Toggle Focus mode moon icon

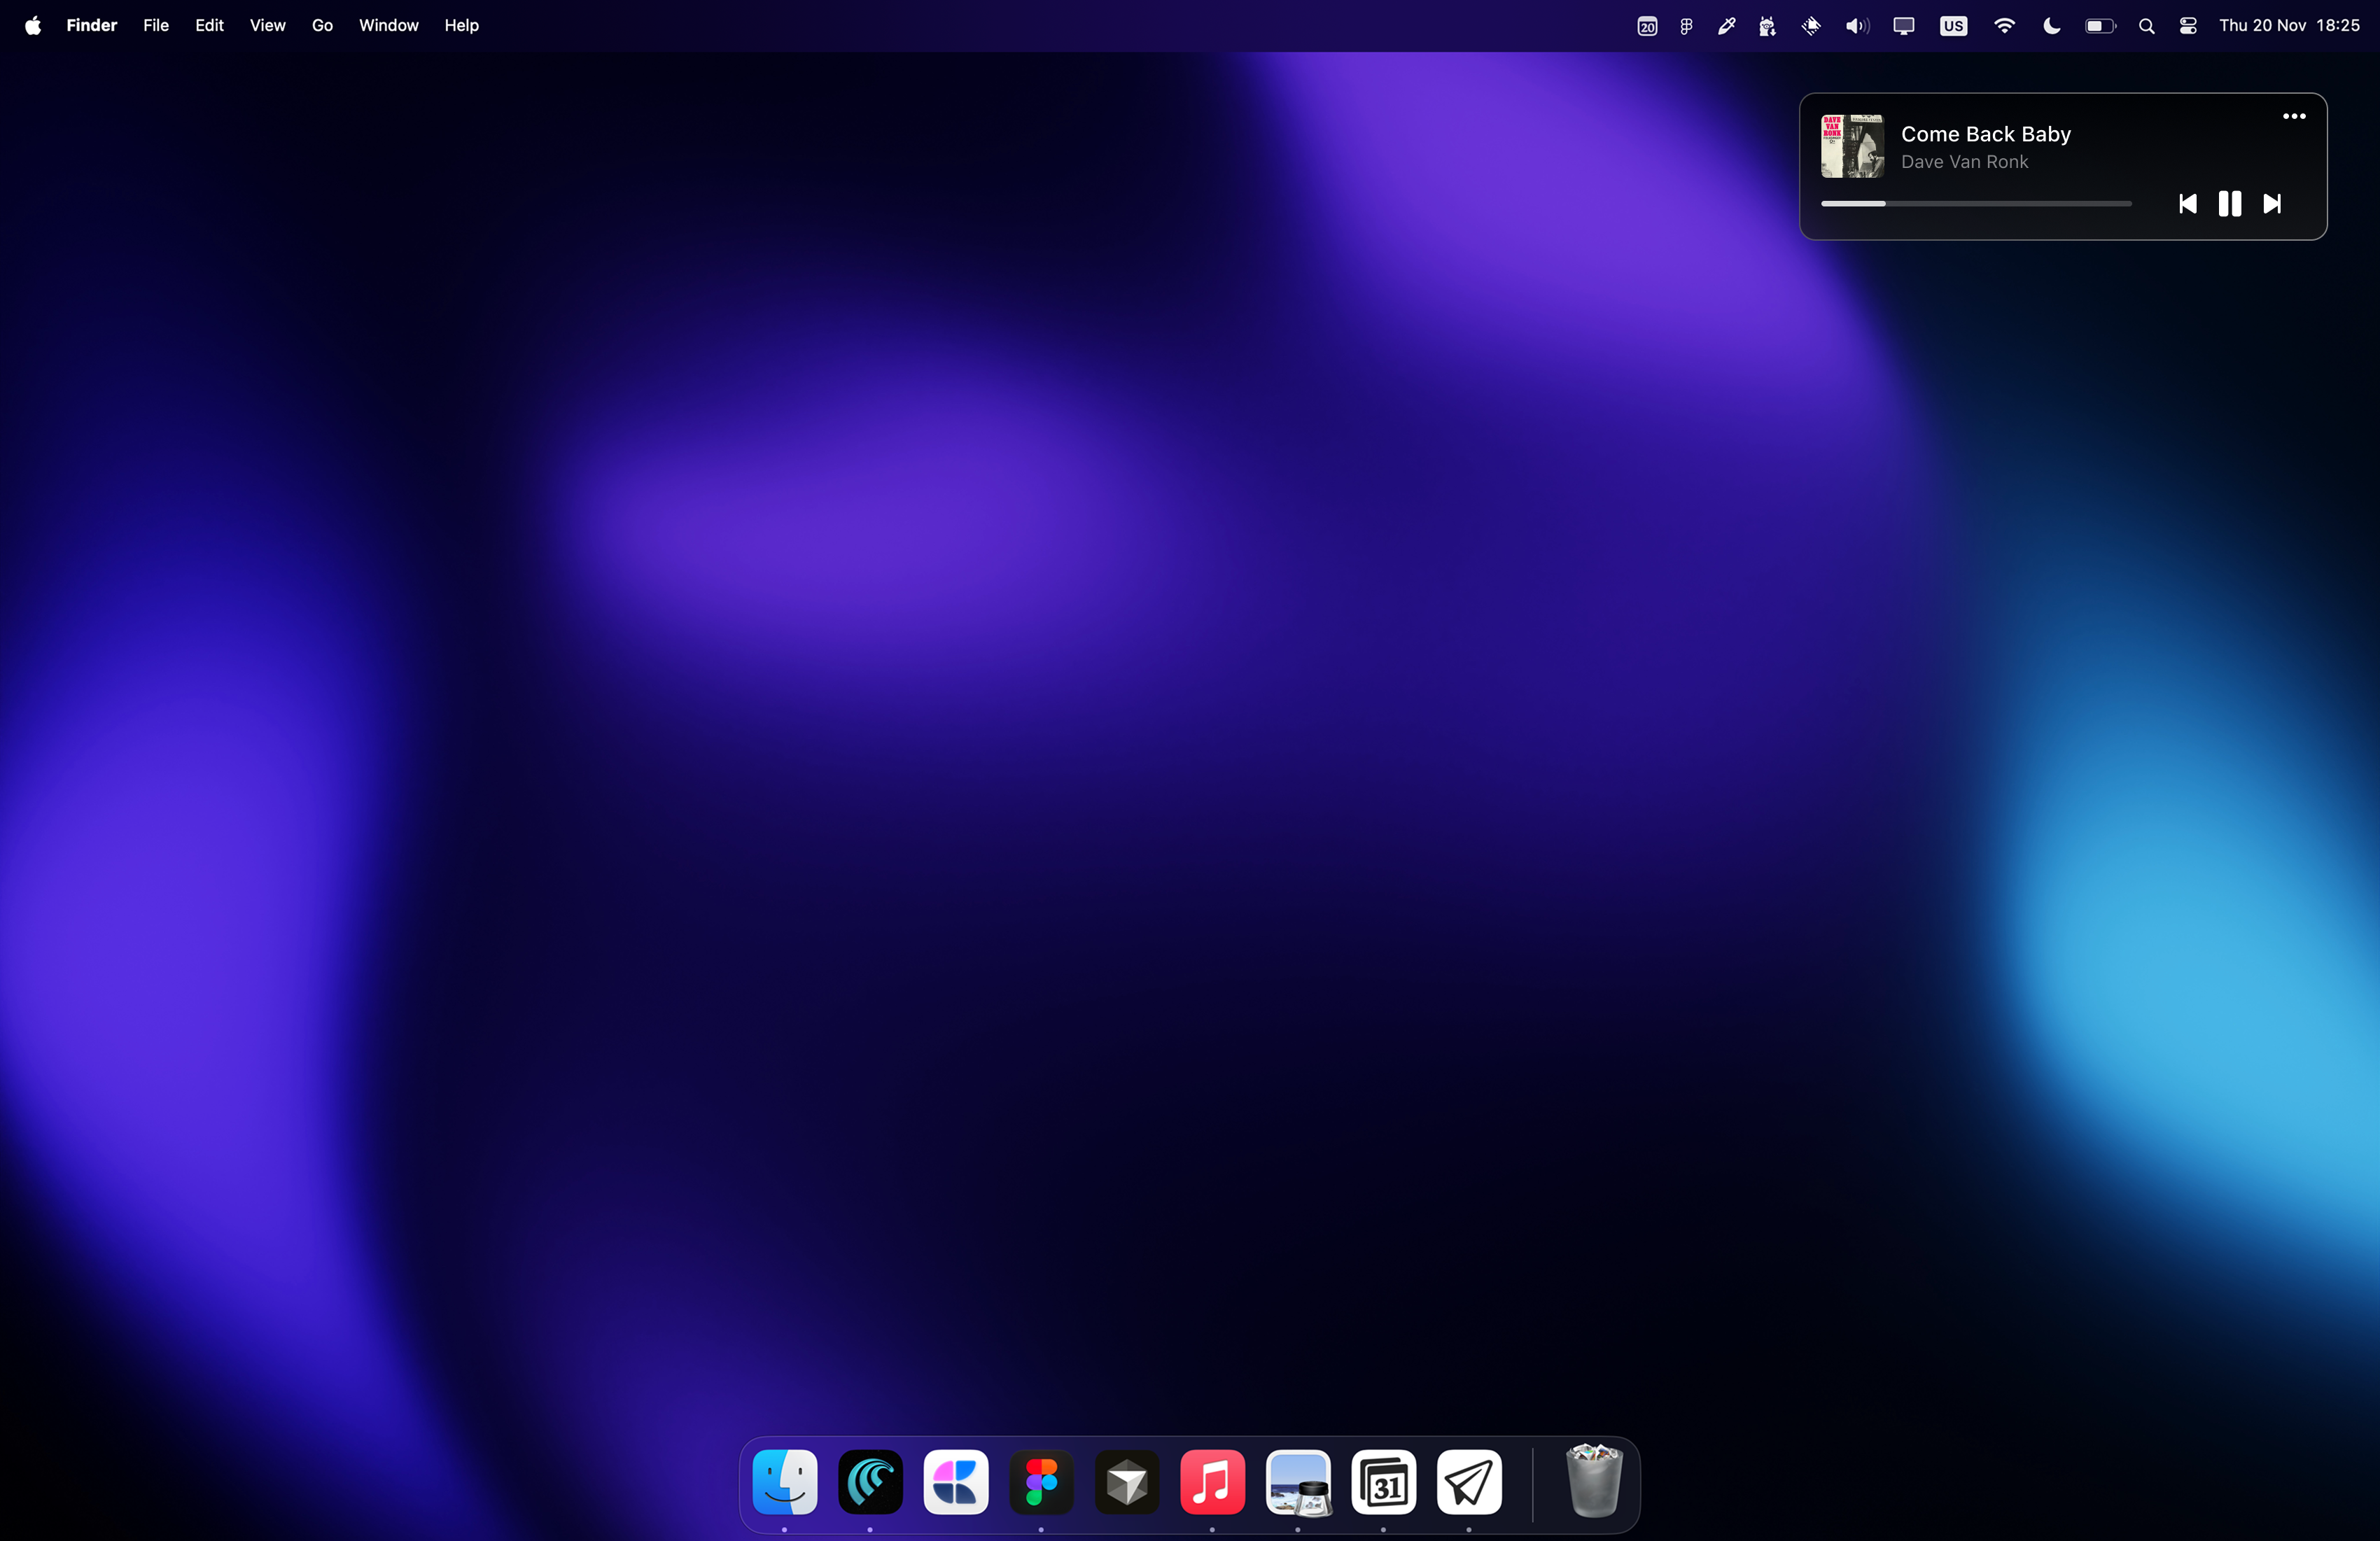[x=2051, y=26]
